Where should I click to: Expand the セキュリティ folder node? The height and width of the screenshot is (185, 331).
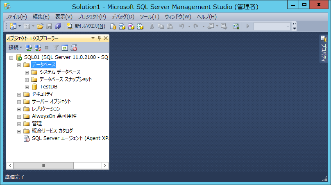click(19, 94)
